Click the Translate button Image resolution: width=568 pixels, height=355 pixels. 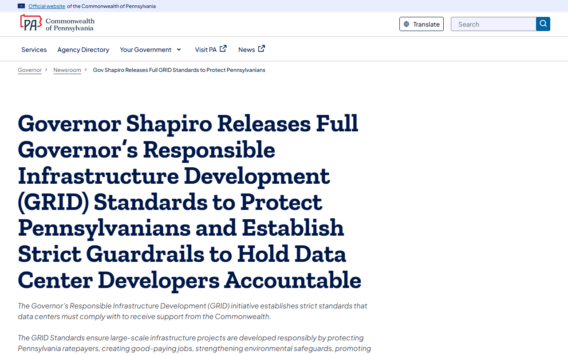click(422, 24)
